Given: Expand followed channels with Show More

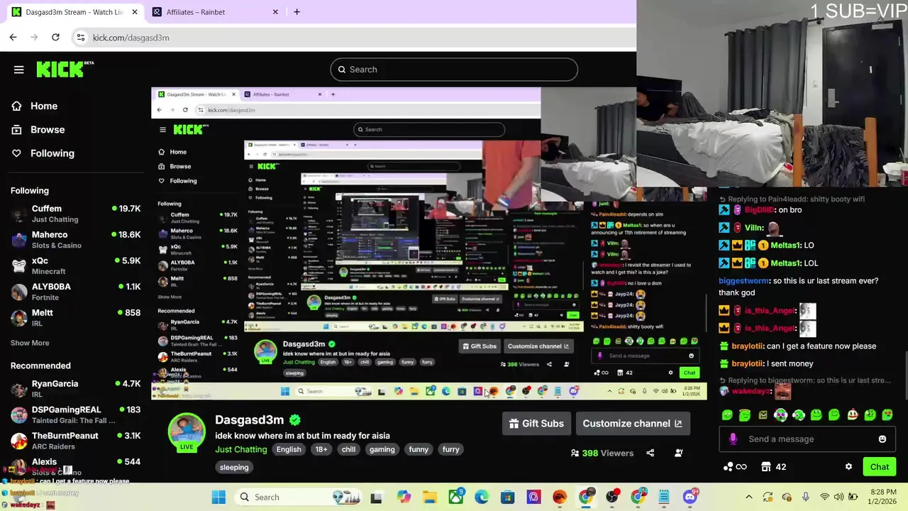Looking at the screenshot, I should click(30, 343).
